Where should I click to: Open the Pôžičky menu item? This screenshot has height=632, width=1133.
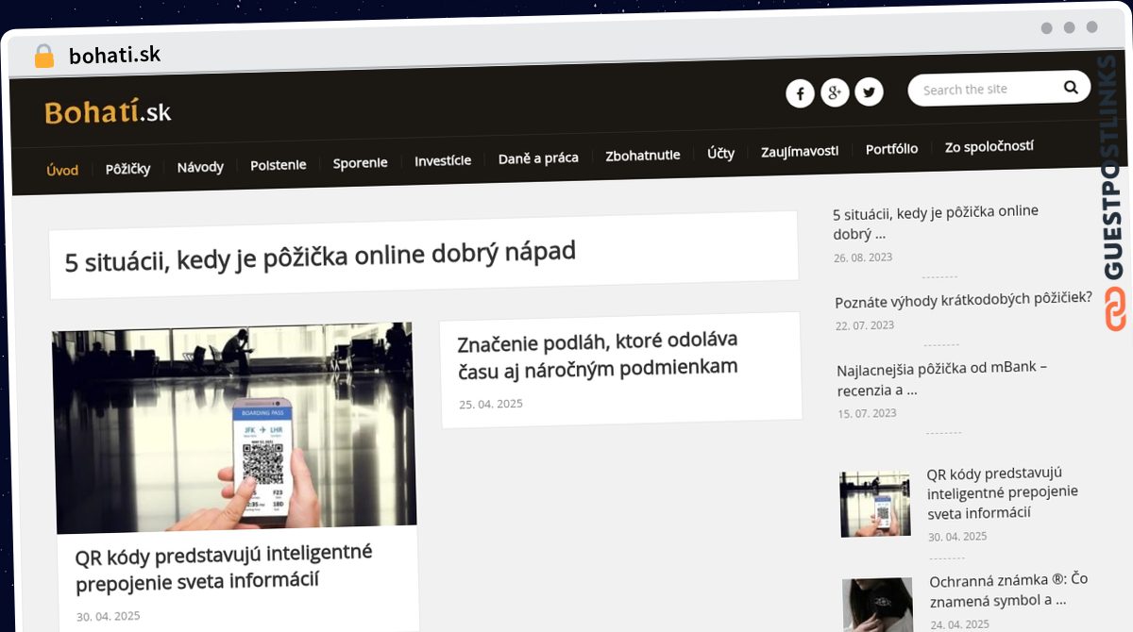tap(128, 168)
